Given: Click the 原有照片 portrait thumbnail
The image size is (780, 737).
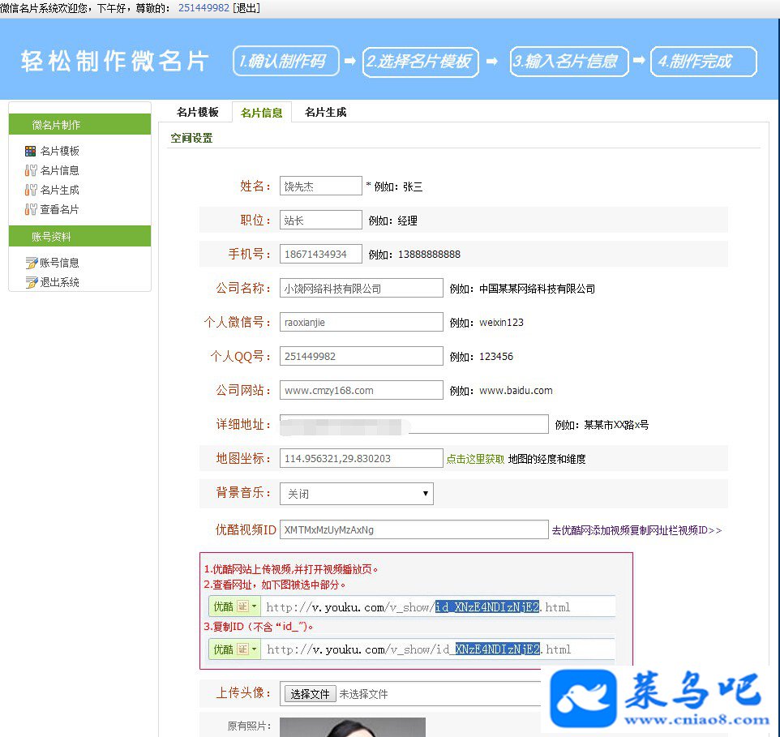Looking at the screenshot, I should pyautogui.click(x=353, y=727).
